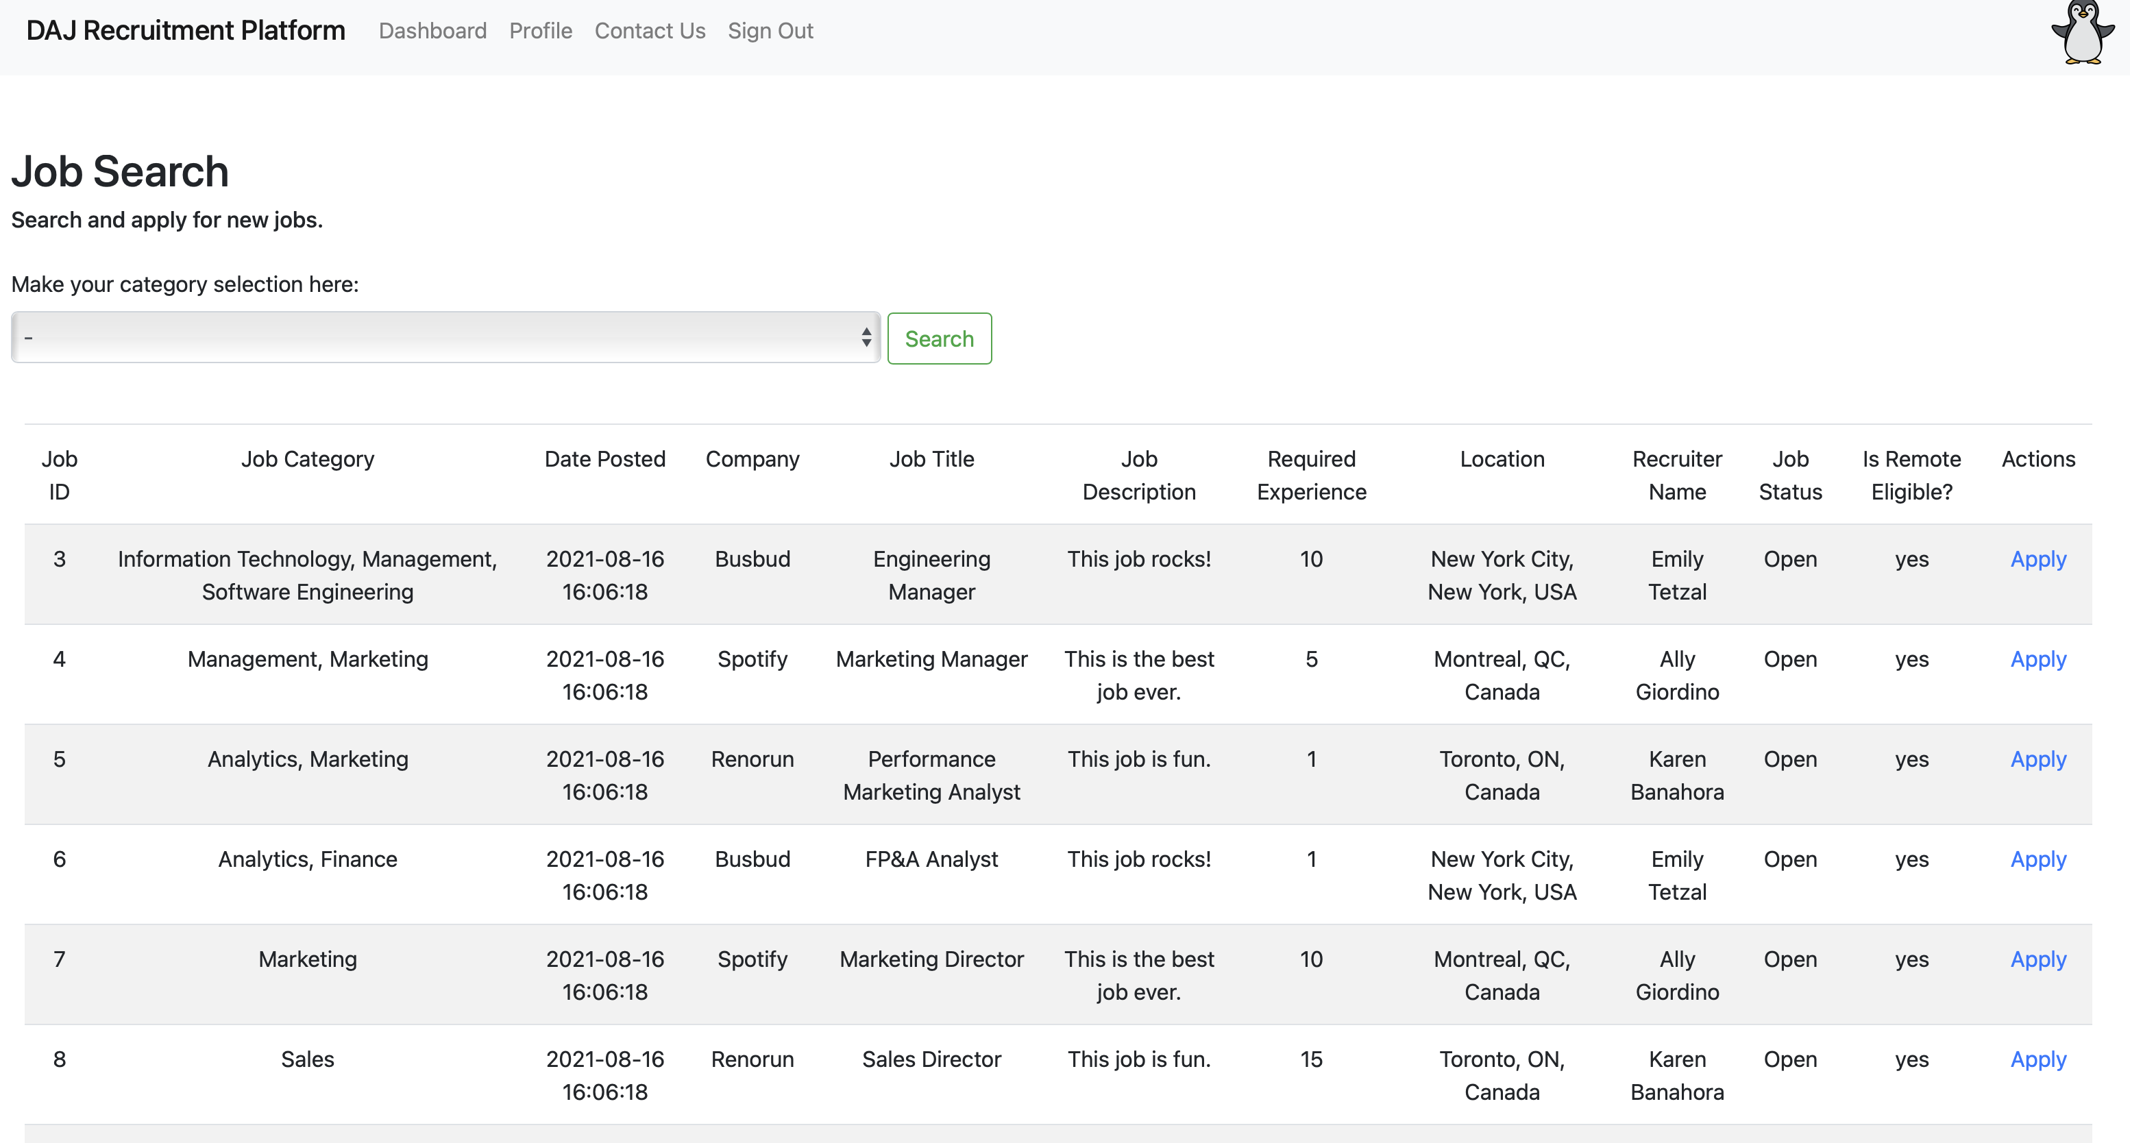Click the Required Experience column header
This screenshot has height=1143, width=2130.
point(1310,476)
